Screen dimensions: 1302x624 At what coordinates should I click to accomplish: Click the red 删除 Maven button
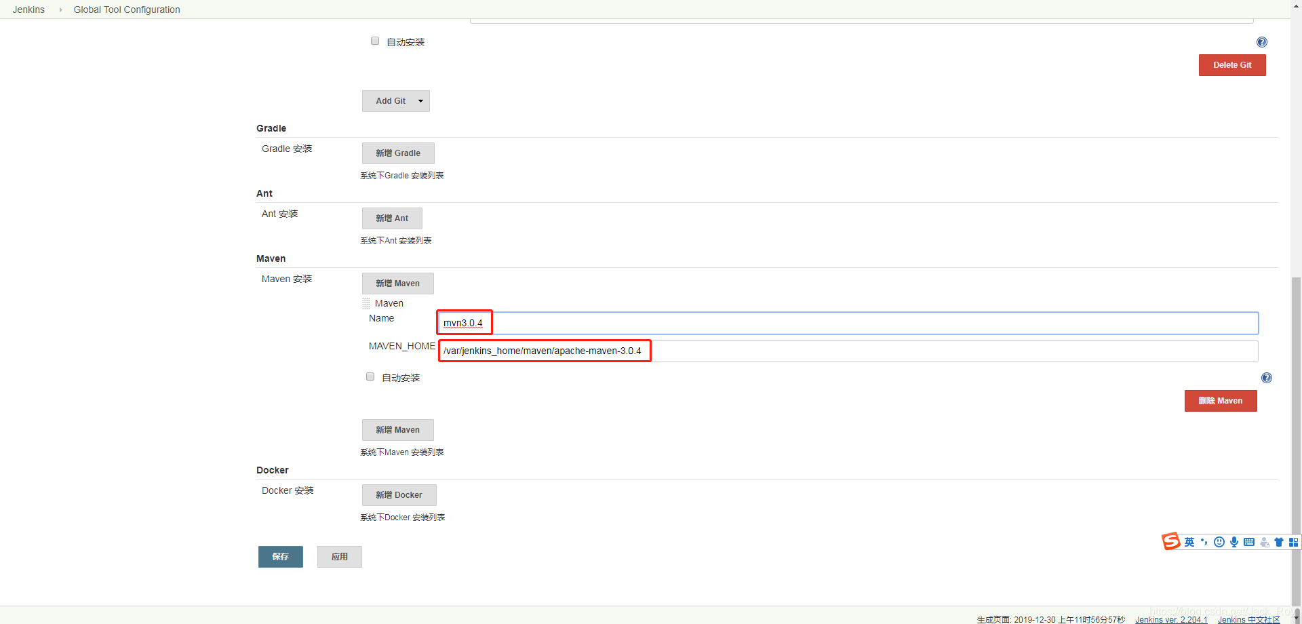pos(1221,401)
